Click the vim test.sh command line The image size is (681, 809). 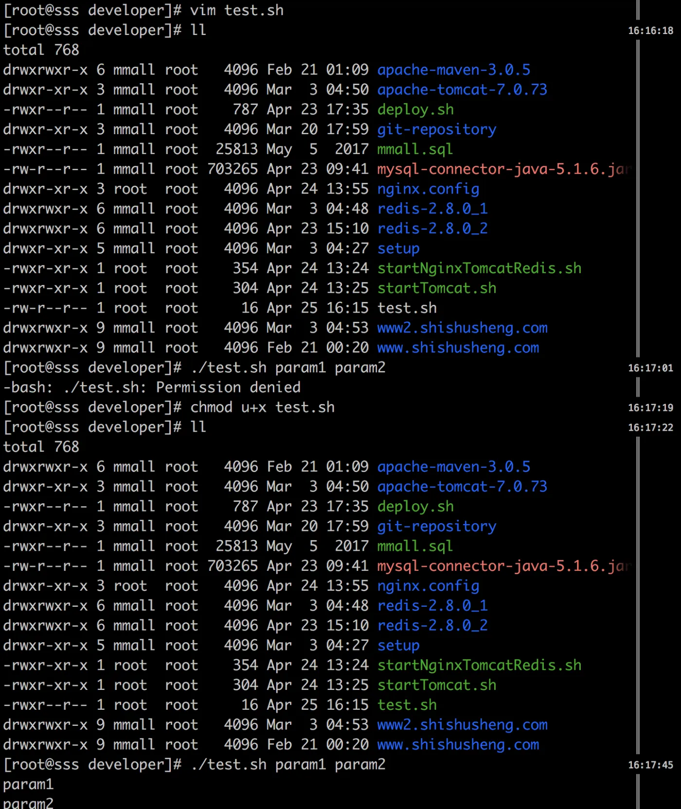(x=236, y=11)
